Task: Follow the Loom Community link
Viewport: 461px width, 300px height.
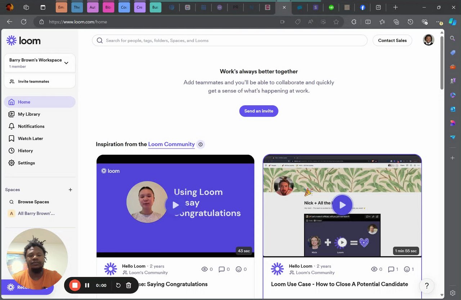Action: [x=171, y=144]
